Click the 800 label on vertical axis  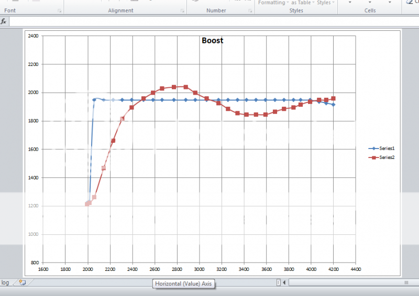35,263
